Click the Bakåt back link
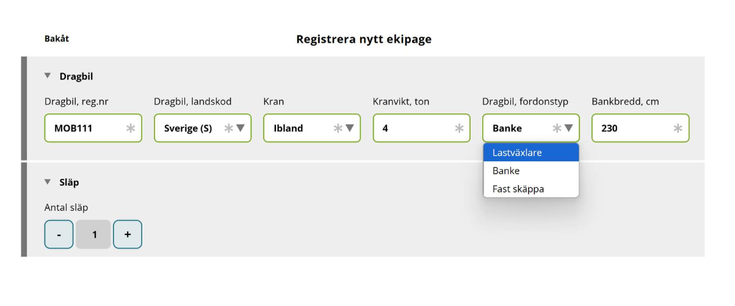Image resolution: width=735 pixels, height=306 pixels. point(57,39)
